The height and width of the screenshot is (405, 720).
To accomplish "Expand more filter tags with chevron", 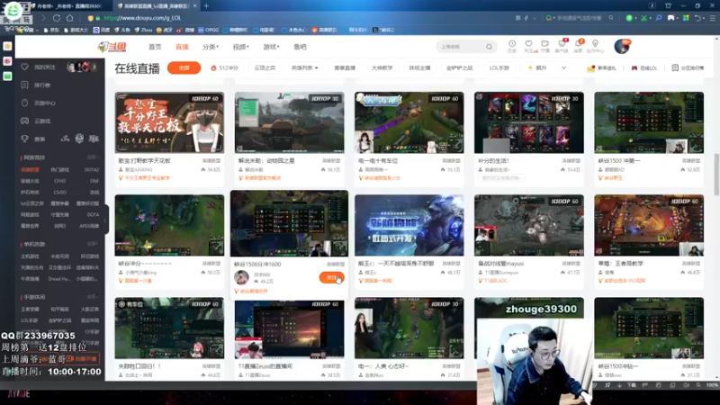I will point(564,68).
